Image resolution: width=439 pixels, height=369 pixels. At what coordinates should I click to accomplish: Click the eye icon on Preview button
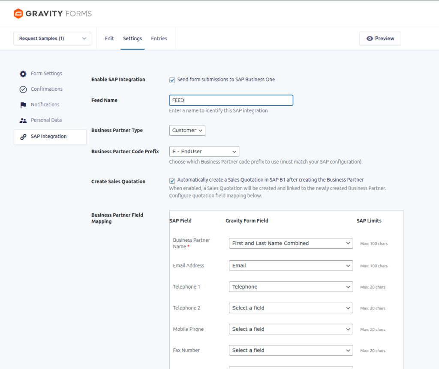coord(370,38)
